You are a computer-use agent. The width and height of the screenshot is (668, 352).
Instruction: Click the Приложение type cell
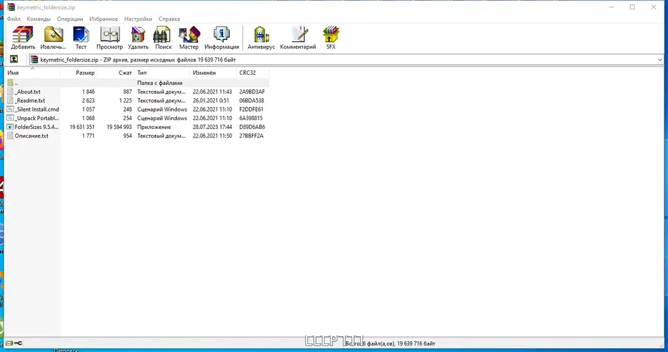coord(154,127)
